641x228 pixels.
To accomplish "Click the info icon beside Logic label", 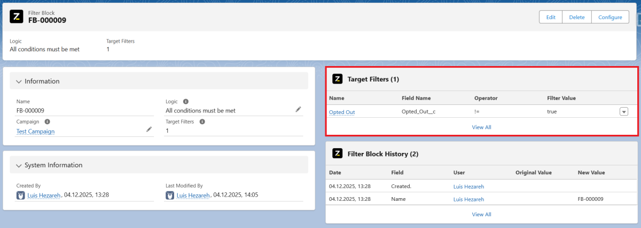I will tap(185, 101).
